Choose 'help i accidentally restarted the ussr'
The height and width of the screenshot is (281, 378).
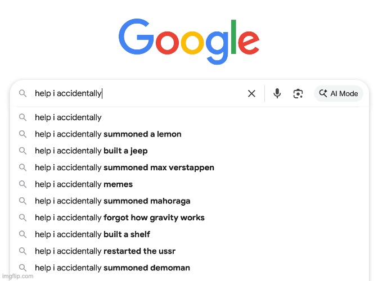tap(190, 251)
